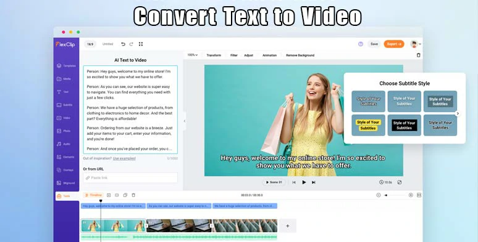Screen dimensions: 478x242
Task: Click inside the AI script text box
Action: pyautogui.click(x=130, y=110)
